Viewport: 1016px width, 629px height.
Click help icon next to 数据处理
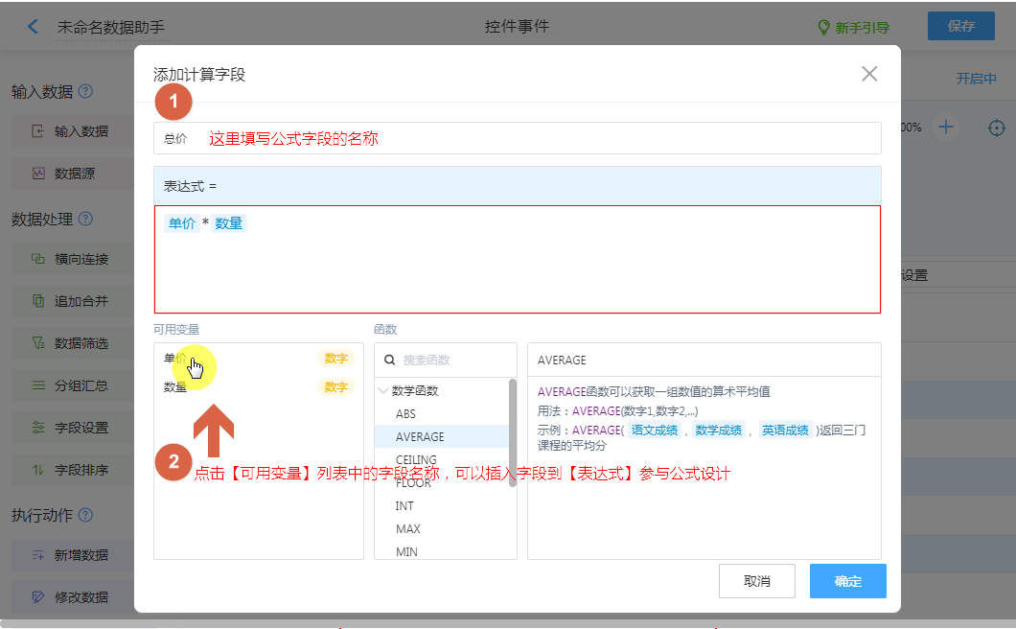tap(85, 220)
